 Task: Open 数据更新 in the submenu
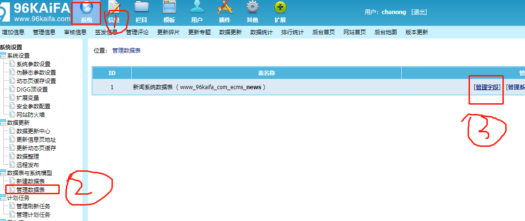231,32
